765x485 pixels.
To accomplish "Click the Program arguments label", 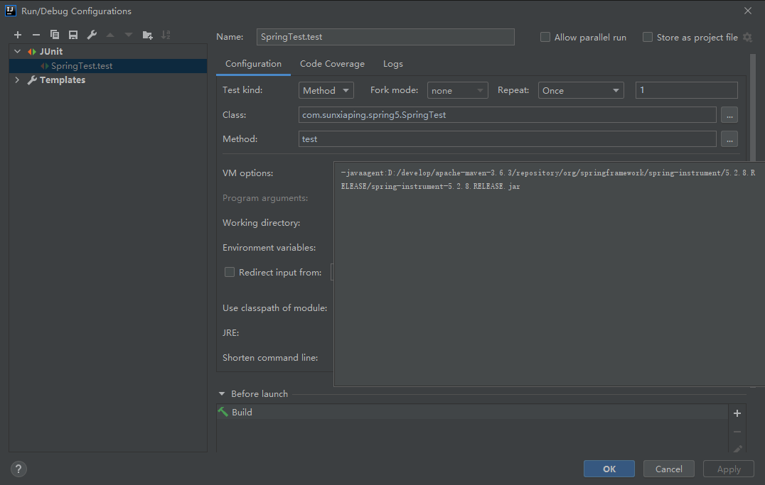I will click(265, 198).
